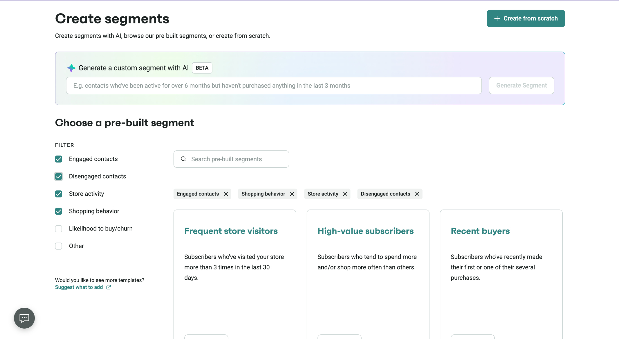Click the Search pre-built segments field
This screenshot has width=619, height=339.
click(x=231, y=159)
